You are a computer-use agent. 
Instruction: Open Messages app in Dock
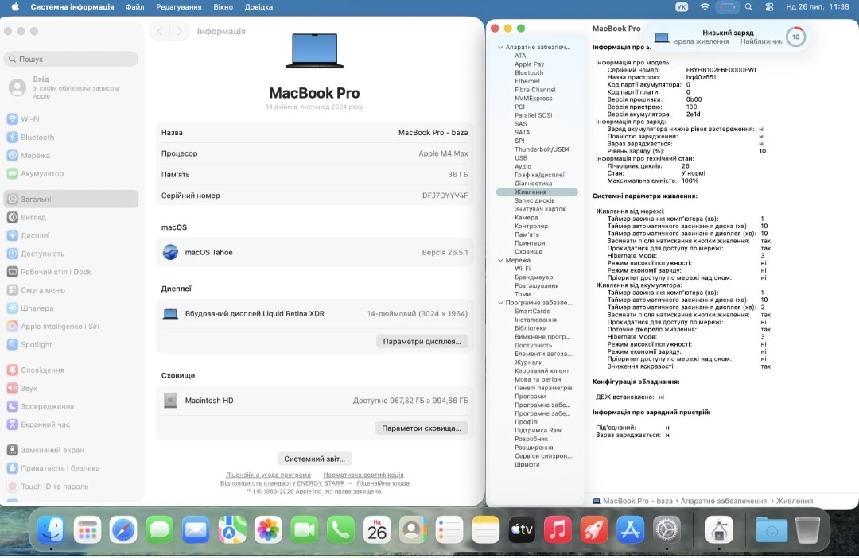(x=159, y=529)
